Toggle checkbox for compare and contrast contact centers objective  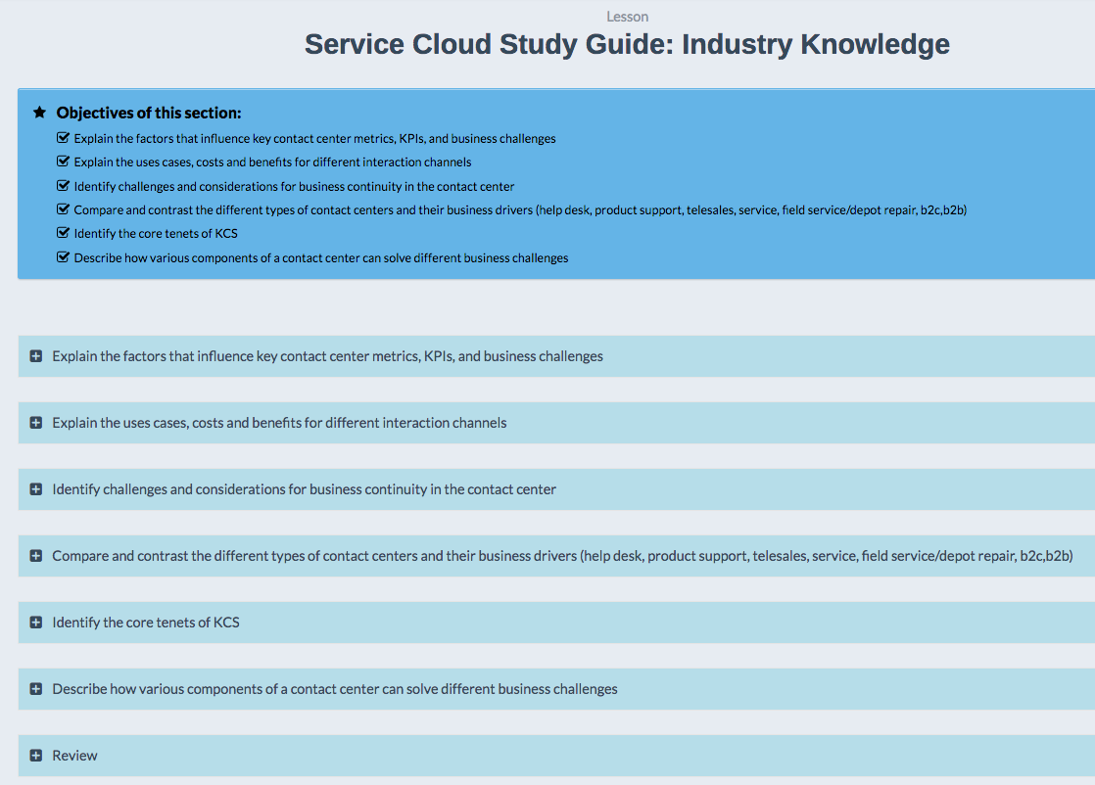click(63, 209)
